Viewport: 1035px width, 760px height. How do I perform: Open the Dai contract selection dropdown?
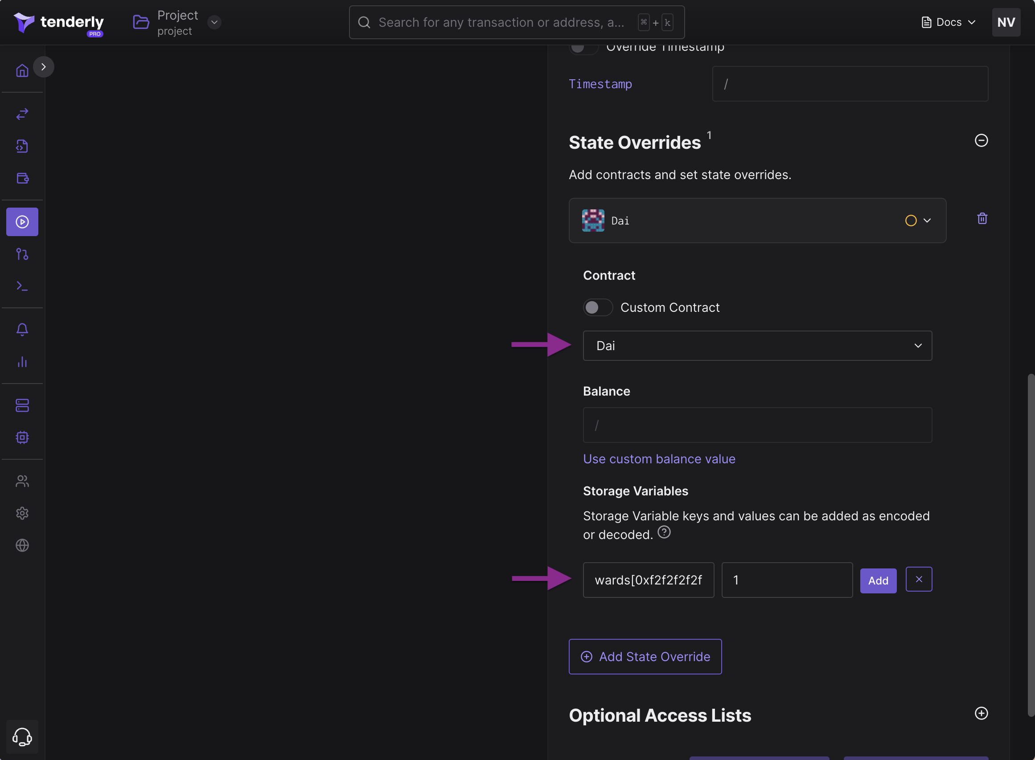(x=757, y=346)
